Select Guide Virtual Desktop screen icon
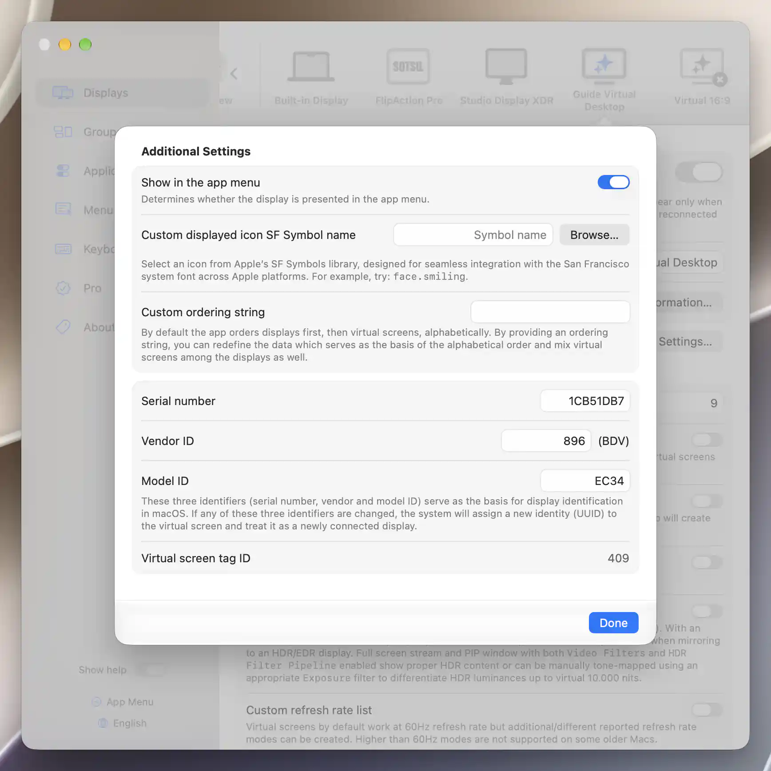The width and height of the screenshot is (771, 771). 604,67
